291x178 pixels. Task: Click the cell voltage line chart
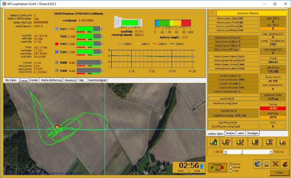point(153,59)
